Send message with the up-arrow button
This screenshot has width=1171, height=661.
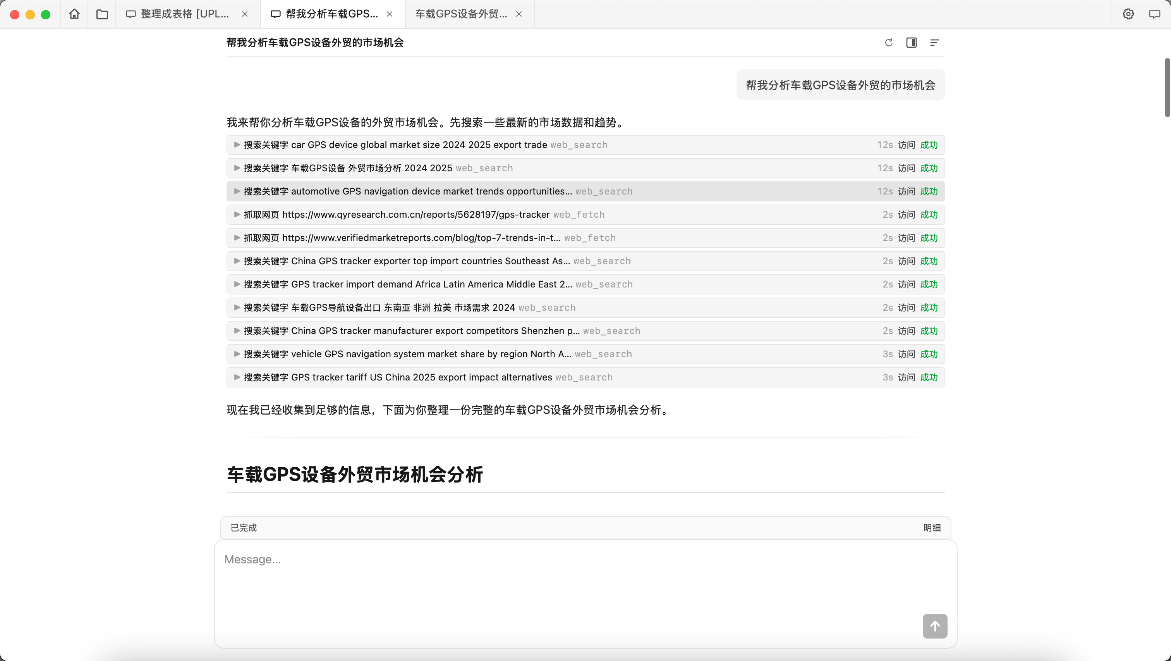[x=935, y=626]
